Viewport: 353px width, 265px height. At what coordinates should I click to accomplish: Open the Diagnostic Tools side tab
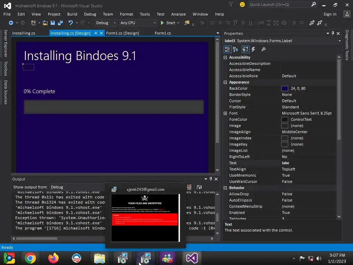pos(347,45)
